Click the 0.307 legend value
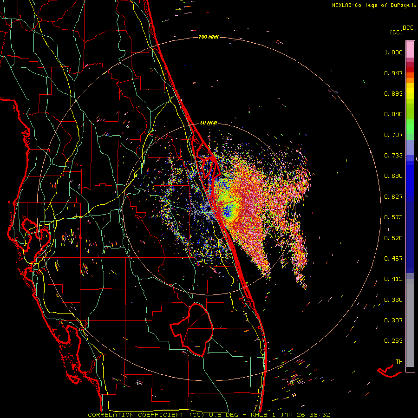The image size is (418, 418). pyautogui.click(x=393, y=320)
